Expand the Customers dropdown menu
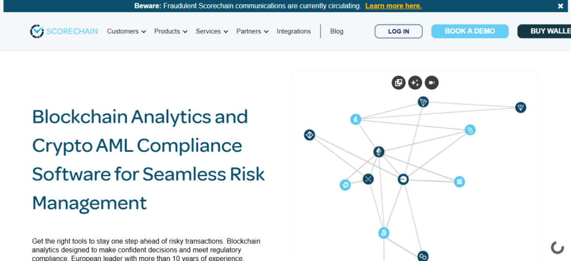The image size is (571, 261). point(127,31)
